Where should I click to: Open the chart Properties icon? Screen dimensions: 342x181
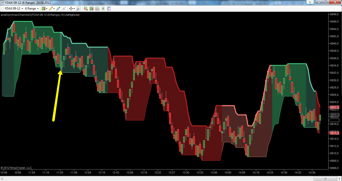(x=109, y=8)
